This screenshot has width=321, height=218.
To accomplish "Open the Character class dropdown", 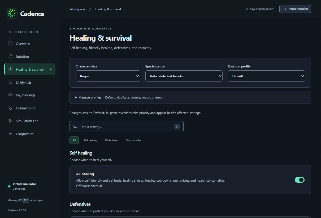I will pyautogui.click(x=108, y=76).
